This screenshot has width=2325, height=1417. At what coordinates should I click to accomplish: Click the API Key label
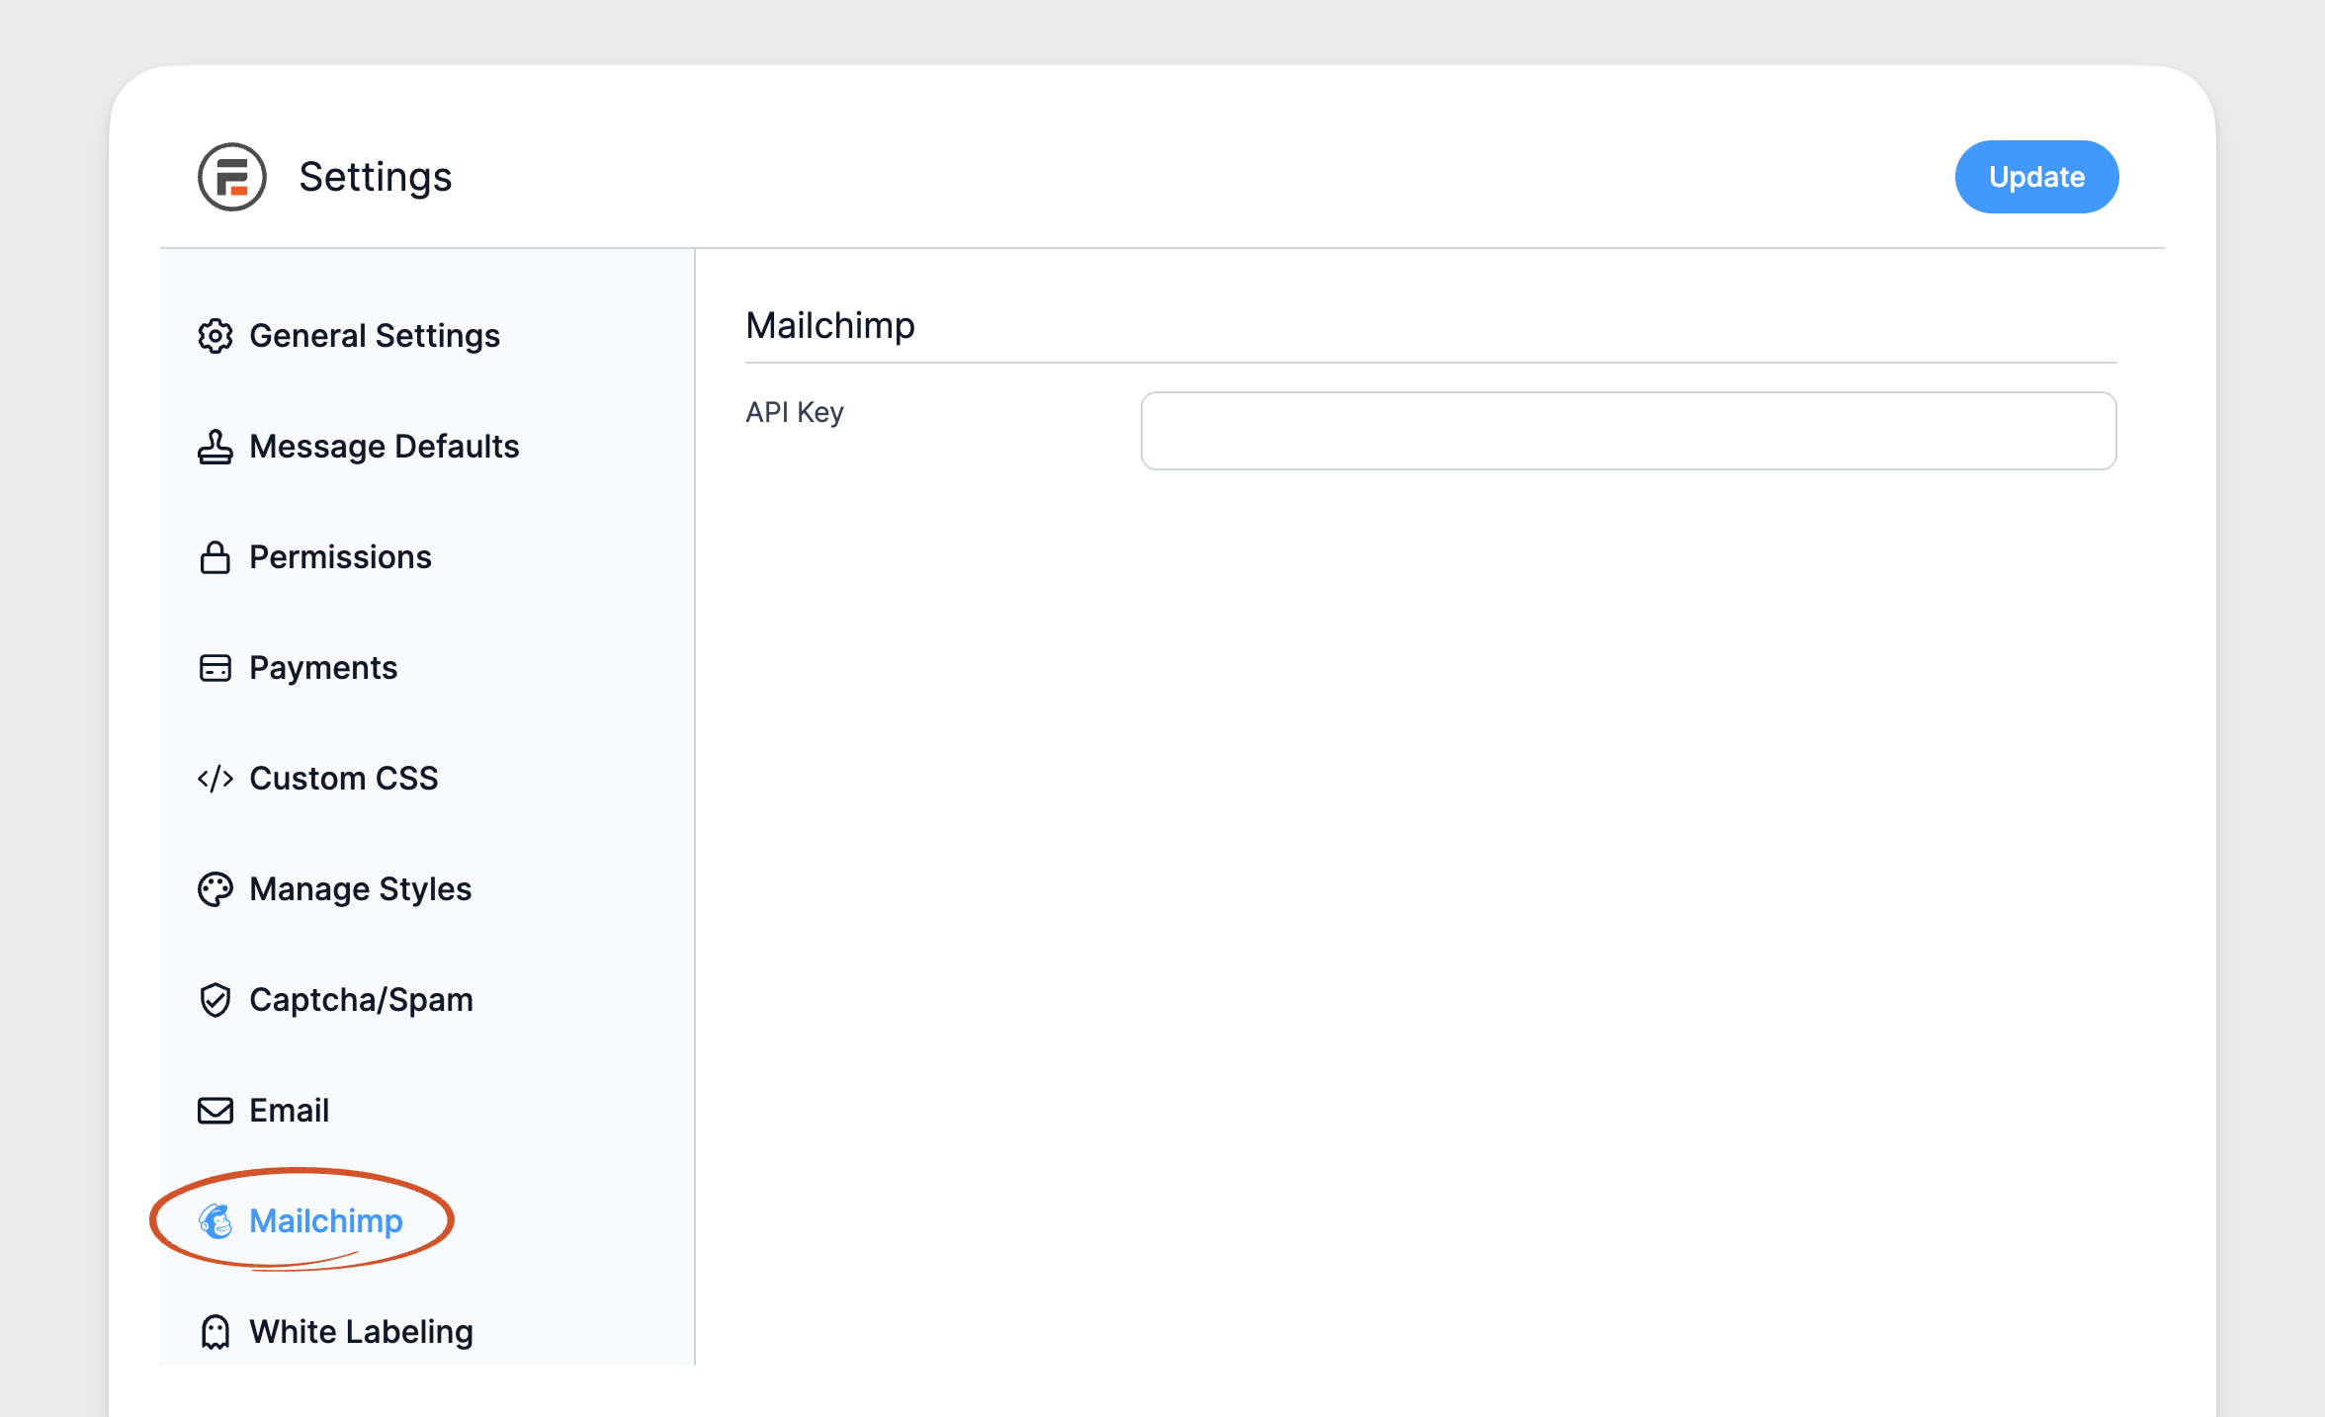click(x=795, y=412)
